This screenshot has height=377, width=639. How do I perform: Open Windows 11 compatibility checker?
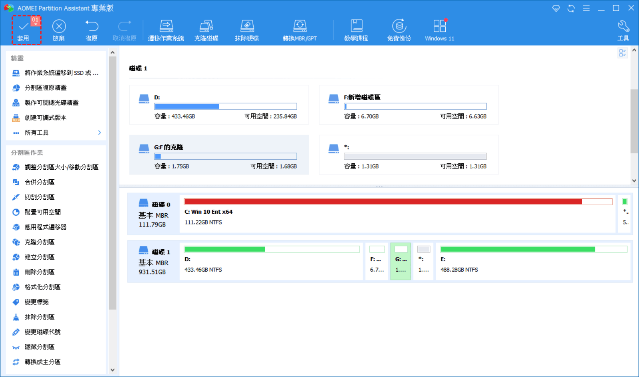[439, 30]
